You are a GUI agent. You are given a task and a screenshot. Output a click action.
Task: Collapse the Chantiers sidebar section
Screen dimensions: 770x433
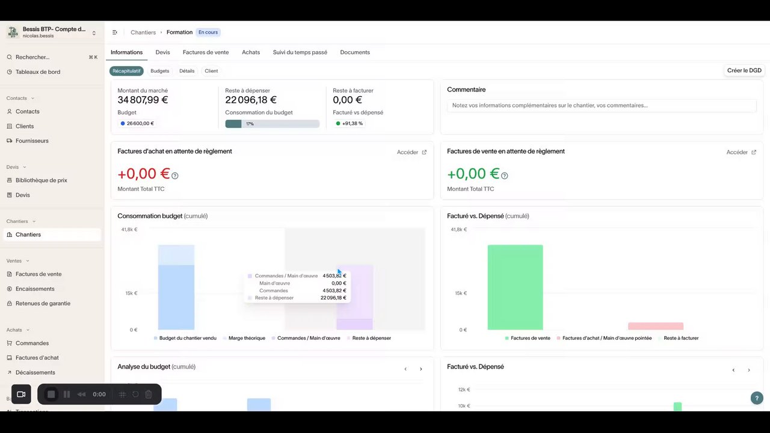tap(34, 221)
